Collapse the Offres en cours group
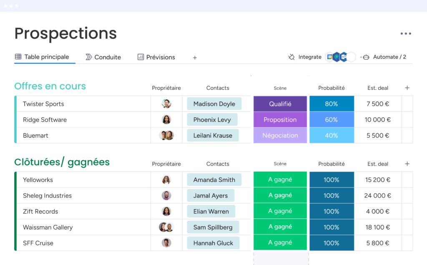 [50, 86]
